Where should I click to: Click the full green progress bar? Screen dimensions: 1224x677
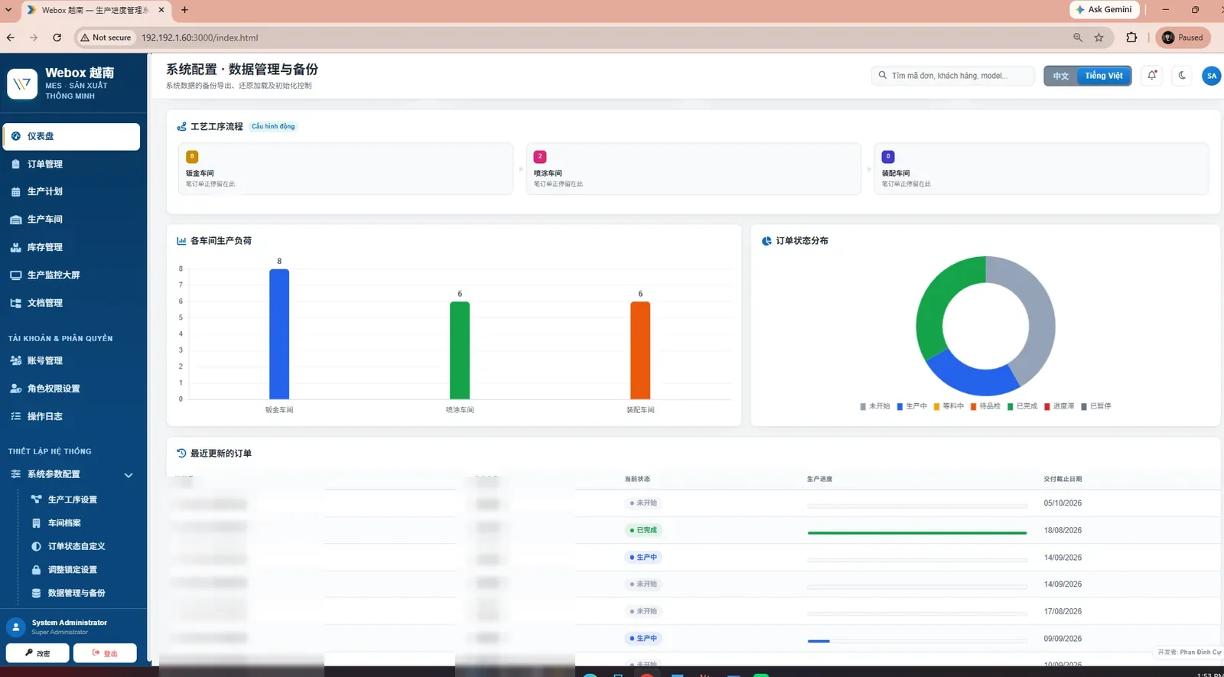point(917,532)
